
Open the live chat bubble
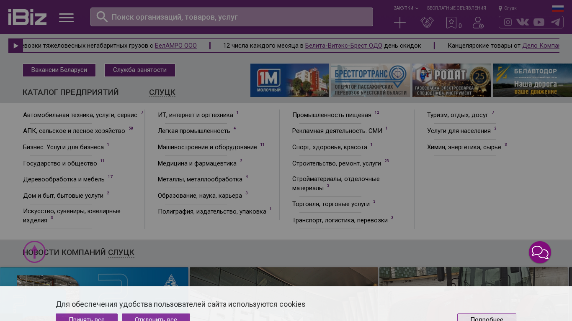coord(540,252)
